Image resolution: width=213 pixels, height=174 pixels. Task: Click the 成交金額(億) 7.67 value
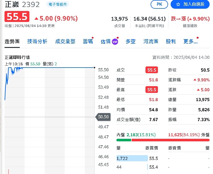(153, 120)
